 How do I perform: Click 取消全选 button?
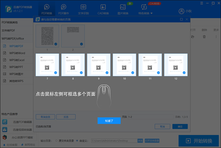coord(45,117)
